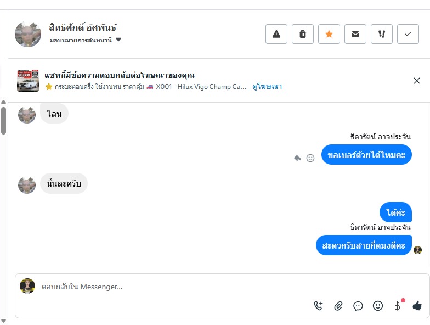Viewport: 430px width, 325px height.
Task: Send a thumbs-up like
Action: (417, 306)
